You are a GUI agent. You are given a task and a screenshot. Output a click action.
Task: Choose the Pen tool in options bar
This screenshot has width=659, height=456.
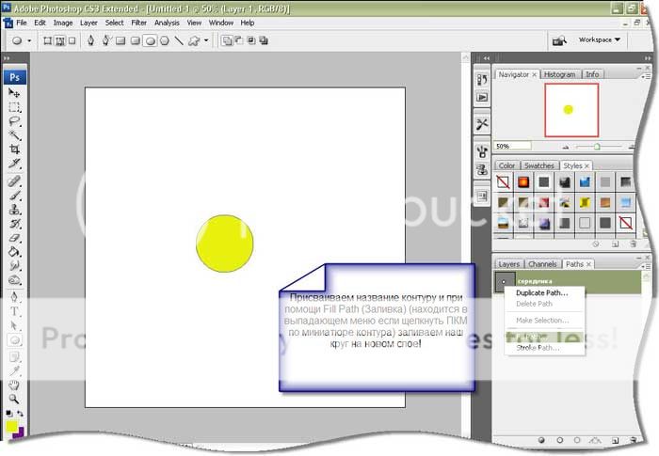tap(90, 41)
